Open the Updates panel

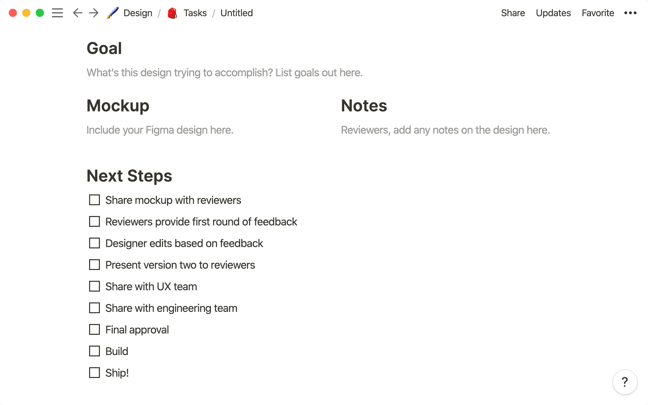[x=553, y=13]
